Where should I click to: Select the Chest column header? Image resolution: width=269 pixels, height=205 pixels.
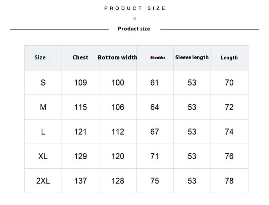click(80, 57)
